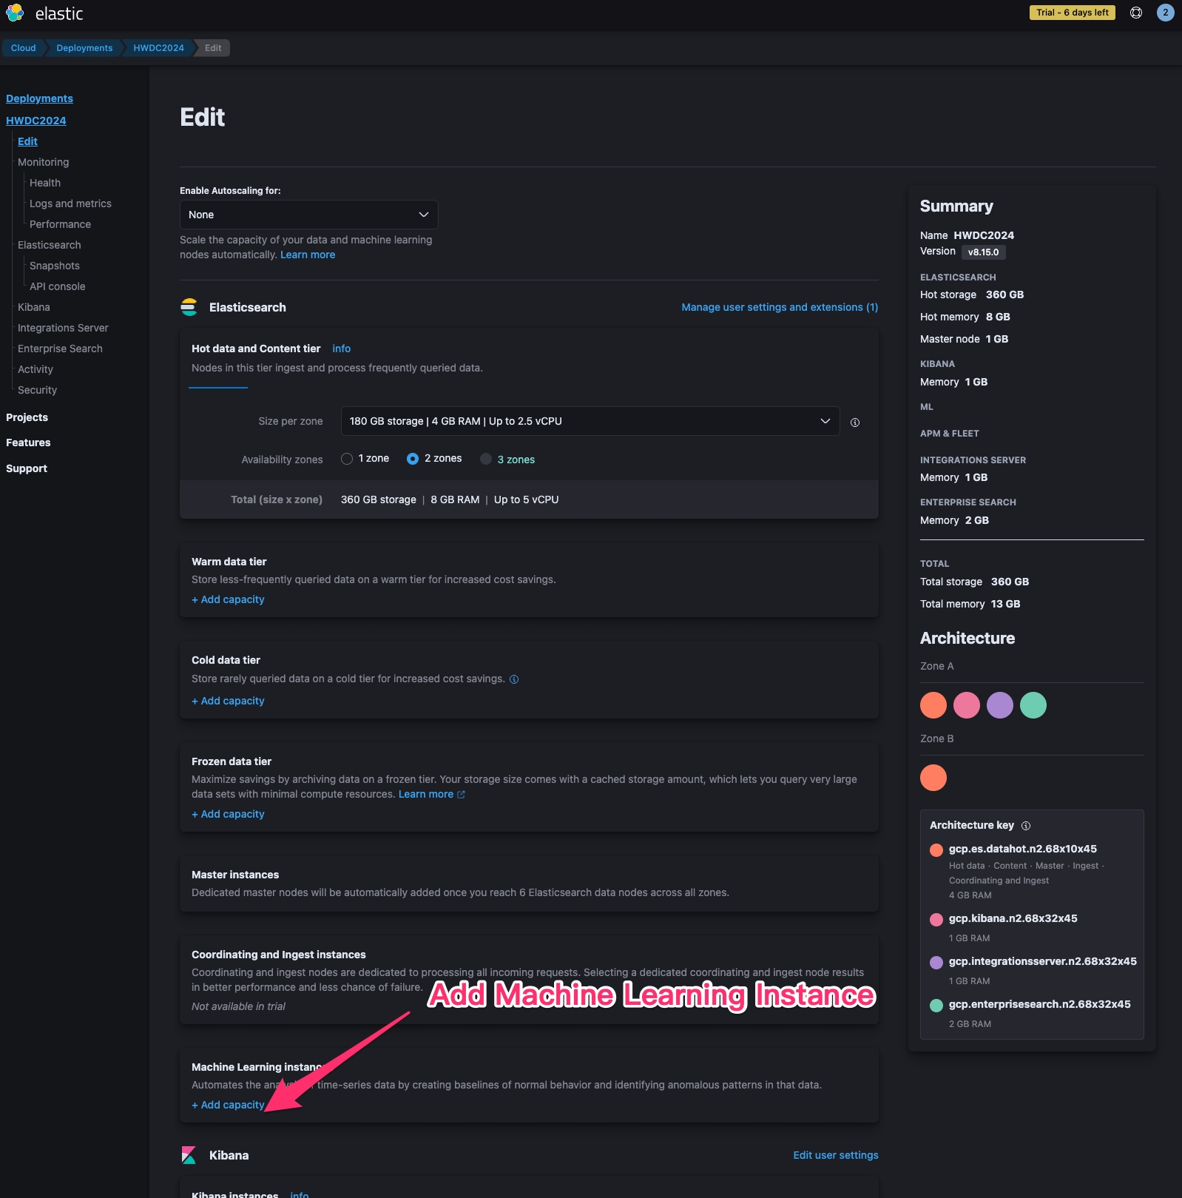This screenshot has height=1198, width=1182.
Task: Click info icon beside Cold data tier description
Action: point(514,679)
